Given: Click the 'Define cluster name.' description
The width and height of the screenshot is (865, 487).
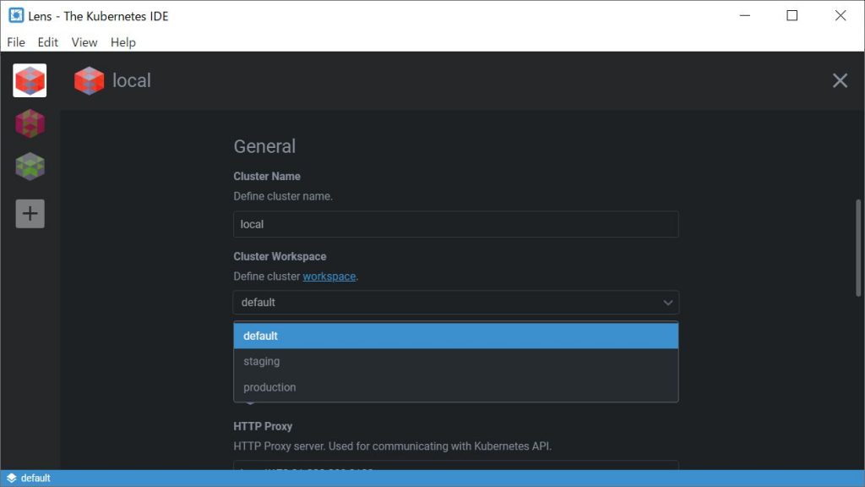Looking at the screenshot, I should tap(283, 196).
